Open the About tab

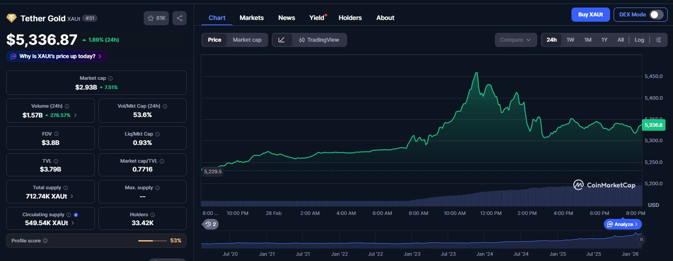(x=385, y=18)
